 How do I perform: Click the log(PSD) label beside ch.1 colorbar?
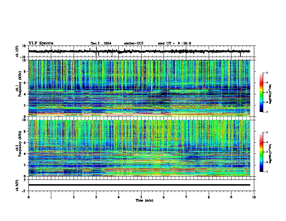coord(270,94)
